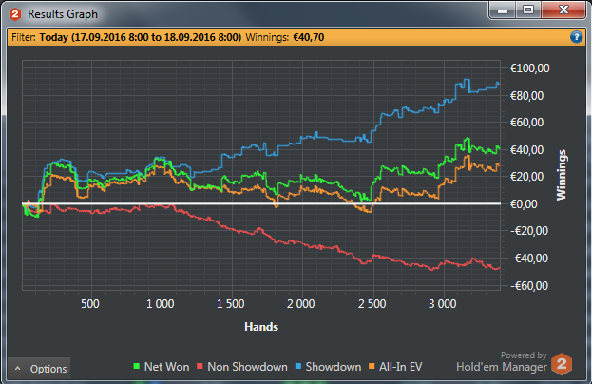592x384 pixels.
Task: Click the filter date range text
Action: point(141,37)
